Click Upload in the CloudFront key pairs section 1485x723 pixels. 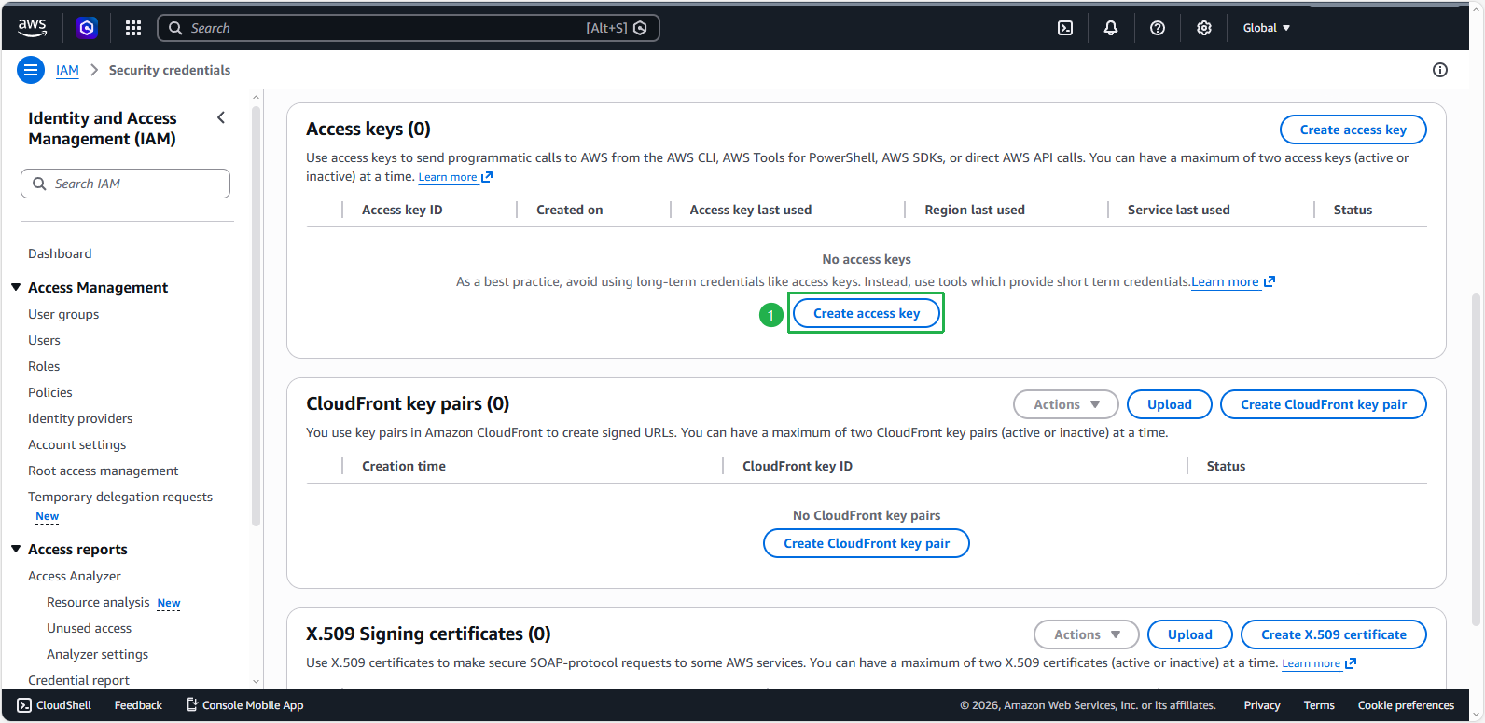click(x=1170, y=404)
